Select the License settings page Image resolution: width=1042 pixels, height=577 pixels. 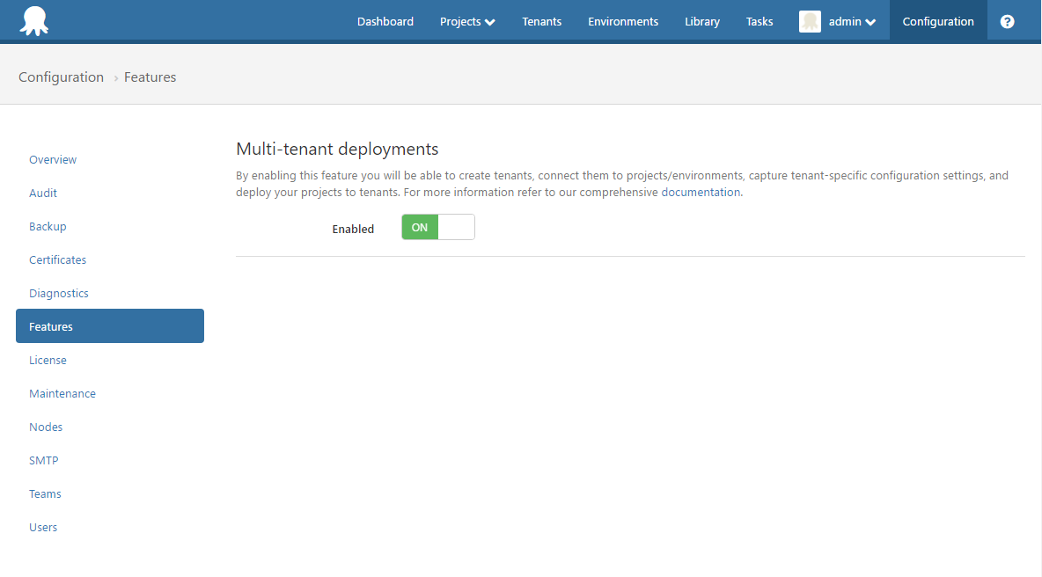48,360
